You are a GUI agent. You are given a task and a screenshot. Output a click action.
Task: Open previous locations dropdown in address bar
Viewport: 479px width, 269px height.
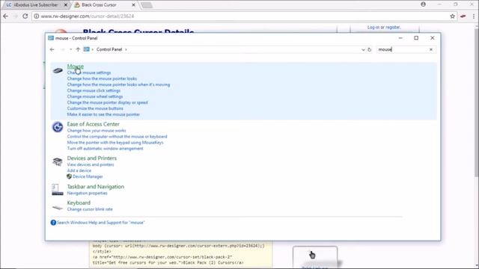[363, 49]
